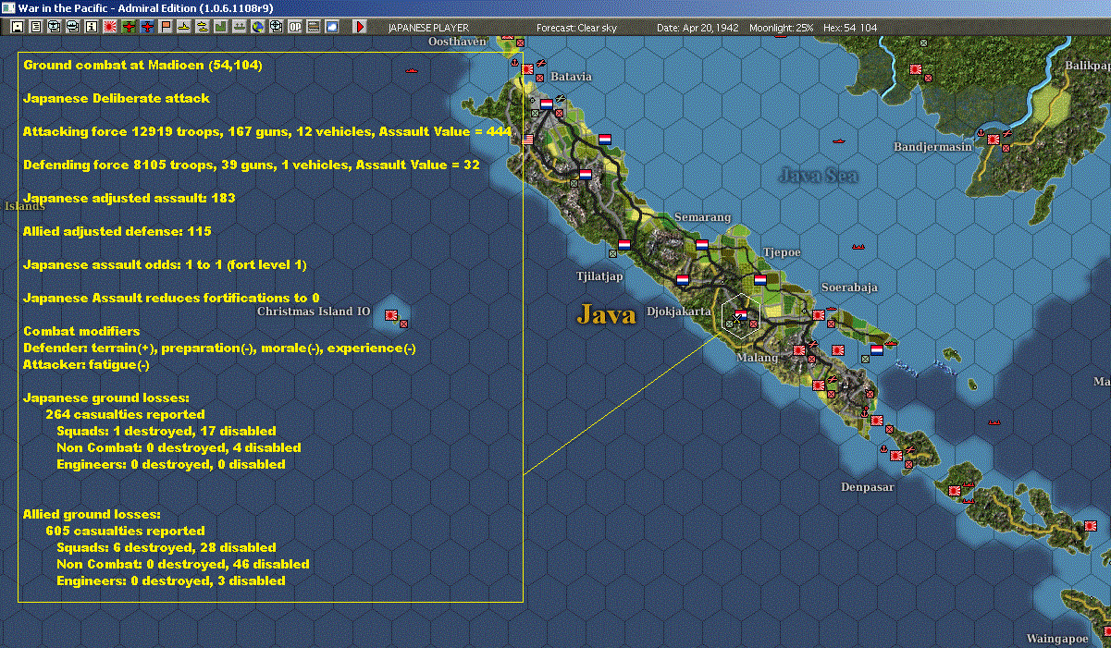Viewport: 1111px width, 648px height.
Task: Select the American flag unit on western Java
Action: (x=528, y=140)
